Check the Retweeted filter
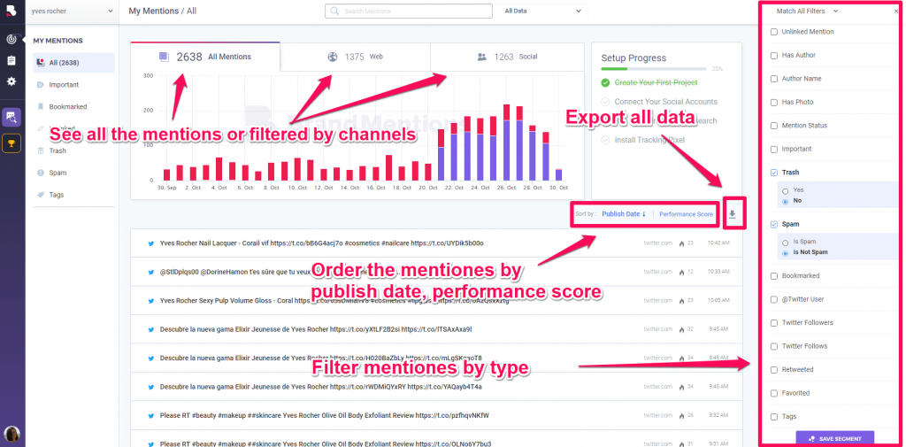906x447 pixels. coord(774,369)
